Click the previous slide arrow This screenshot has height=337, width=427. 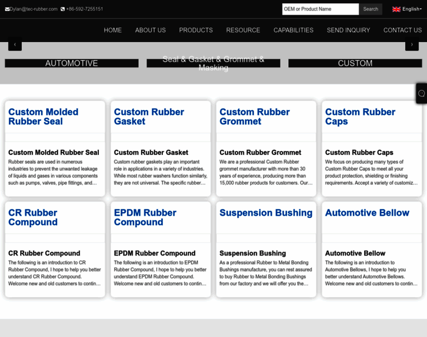pos(15,44)
